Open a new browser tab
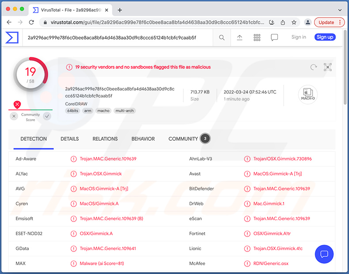Screen dimensions: 349x274 point(120,10)
